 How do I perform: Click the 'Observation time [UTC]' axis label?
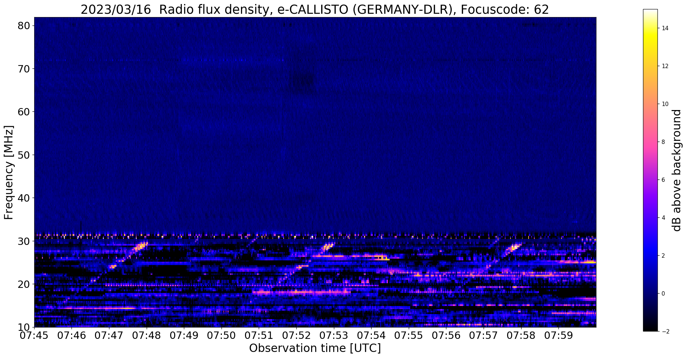point(315,348)
